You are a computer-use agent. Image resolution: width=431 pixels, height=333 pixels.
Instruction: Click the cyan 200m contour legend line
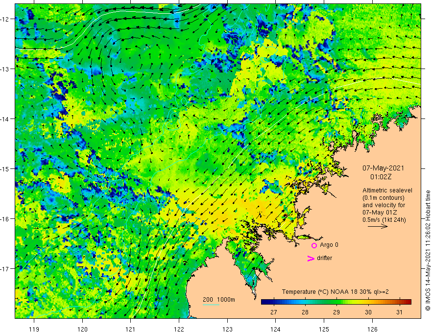tap(211, 305)
